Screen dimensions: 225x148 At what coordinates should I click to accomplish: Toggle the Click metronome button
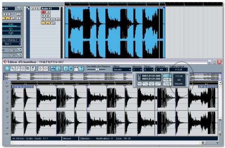point(167,76)
